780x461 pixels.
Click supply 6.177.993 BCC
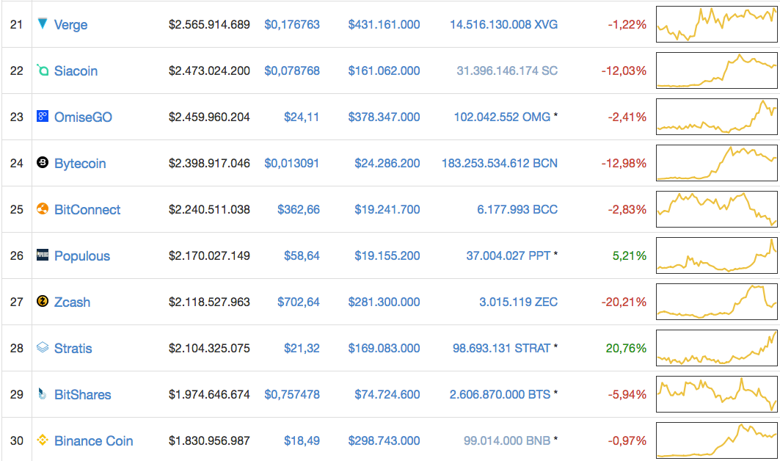pos(517,210)
